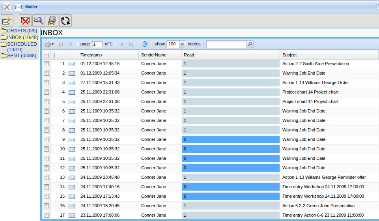This screenshot has height=221, width=379.
Task: Open the DRAFTS folder
Action: [22, 31]
